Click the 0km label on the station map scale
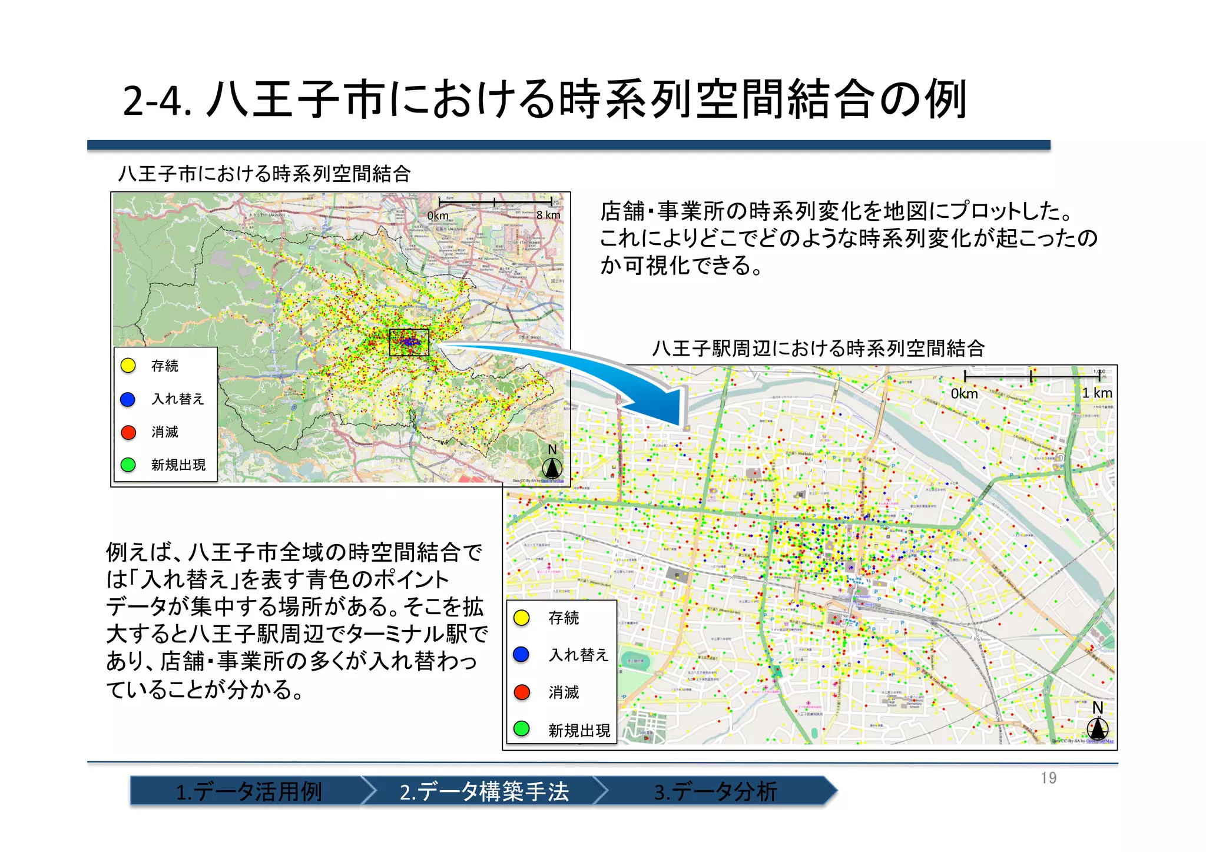Screen dimensions: 1206x852 coord(964,393)
